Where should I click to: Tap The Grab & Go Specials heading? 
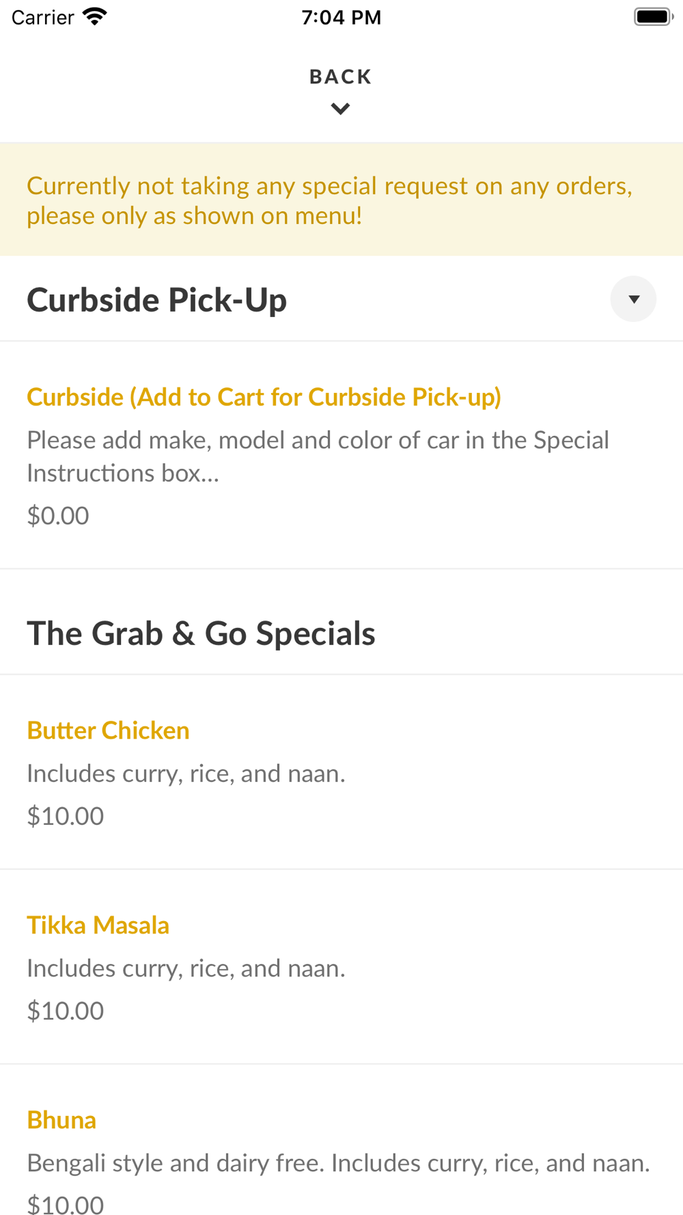[201, 633]
